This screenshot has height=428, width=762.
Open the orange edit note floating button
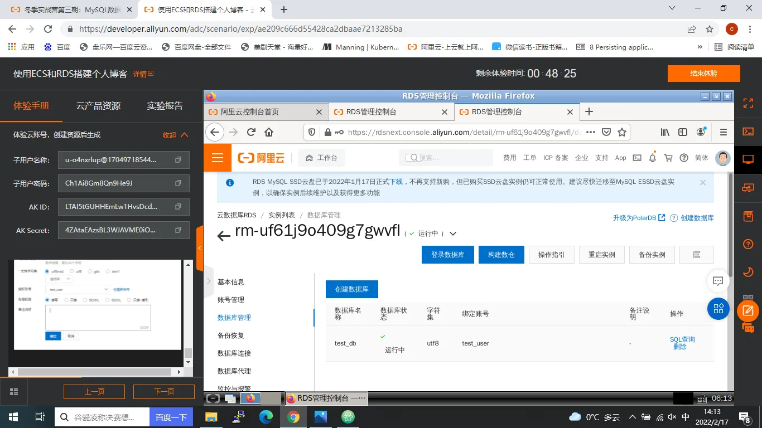pos(748,311)
